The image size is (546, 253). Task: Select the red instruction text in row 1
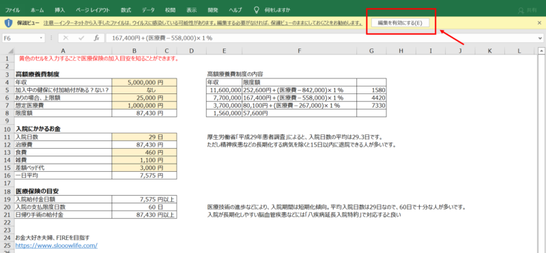click(99, 59)
